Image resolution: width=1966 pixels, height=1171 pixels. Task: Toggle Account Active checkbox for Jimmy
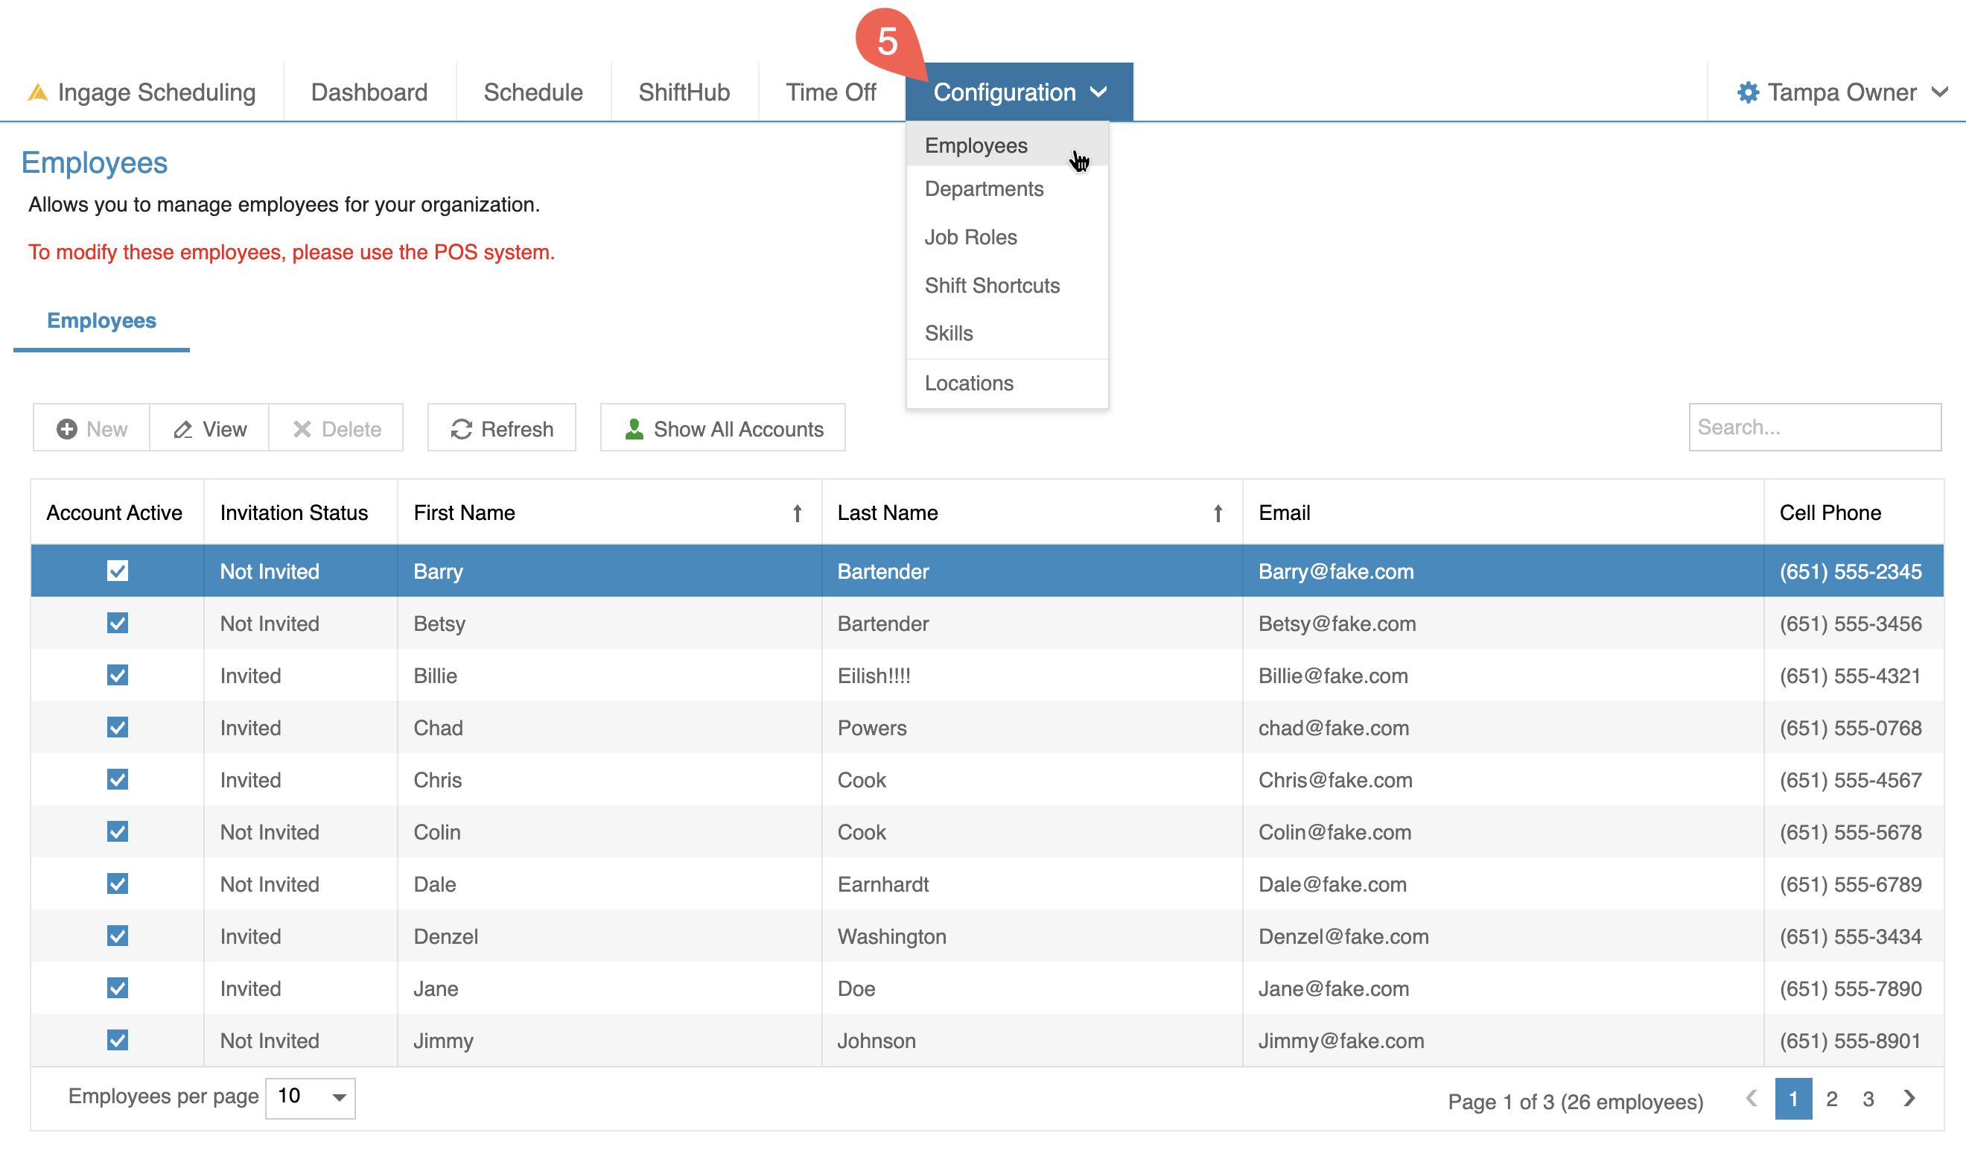pyautogui.click(x=118, y=1040)
